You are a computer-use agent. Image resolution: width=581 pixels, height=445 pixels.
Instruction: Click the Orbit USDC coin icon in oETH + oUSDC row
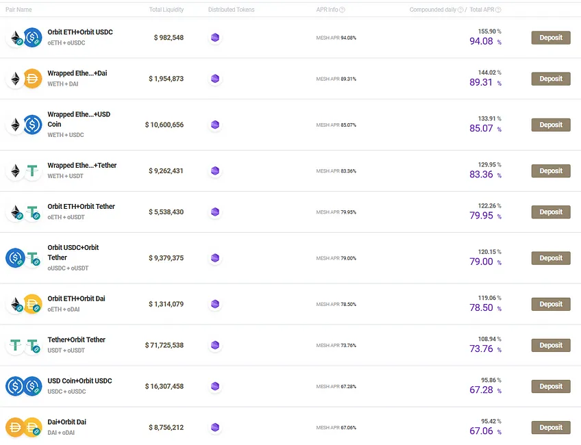coord(33,37)
